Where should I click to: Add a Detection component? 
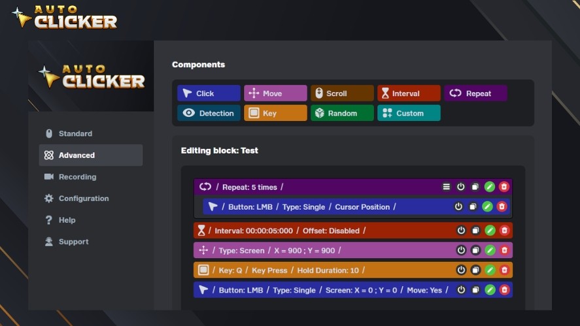209,113
